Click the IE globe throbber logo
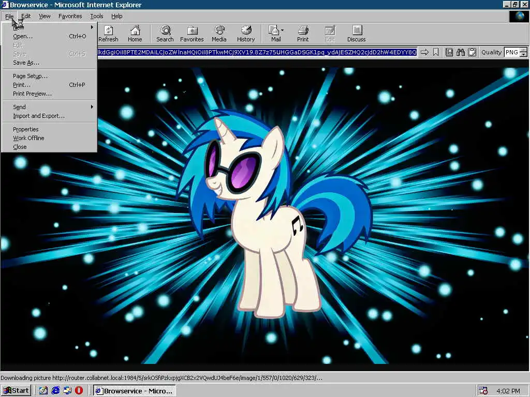Screen dimensions: 530x397 (x=519, y=16)
